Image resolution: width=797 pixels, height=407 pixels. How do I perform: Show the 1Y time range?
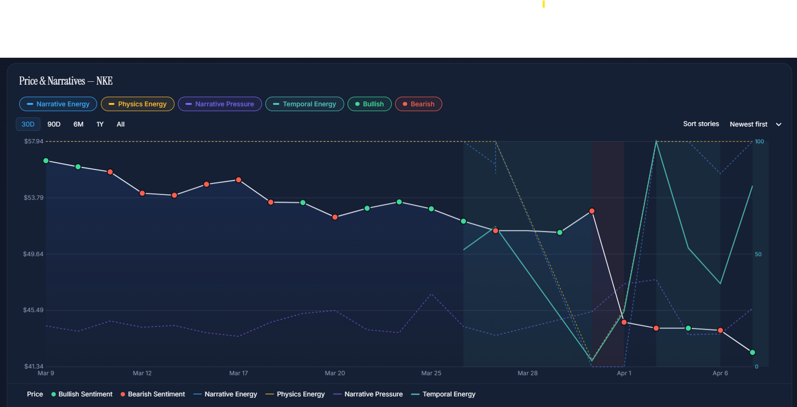pyautogui.click(x=100, y=124)
